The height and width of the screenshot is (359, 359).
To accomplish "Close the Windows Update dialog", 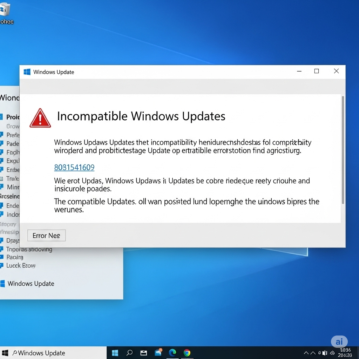I will pyautogui.click(x=336, y=71).
